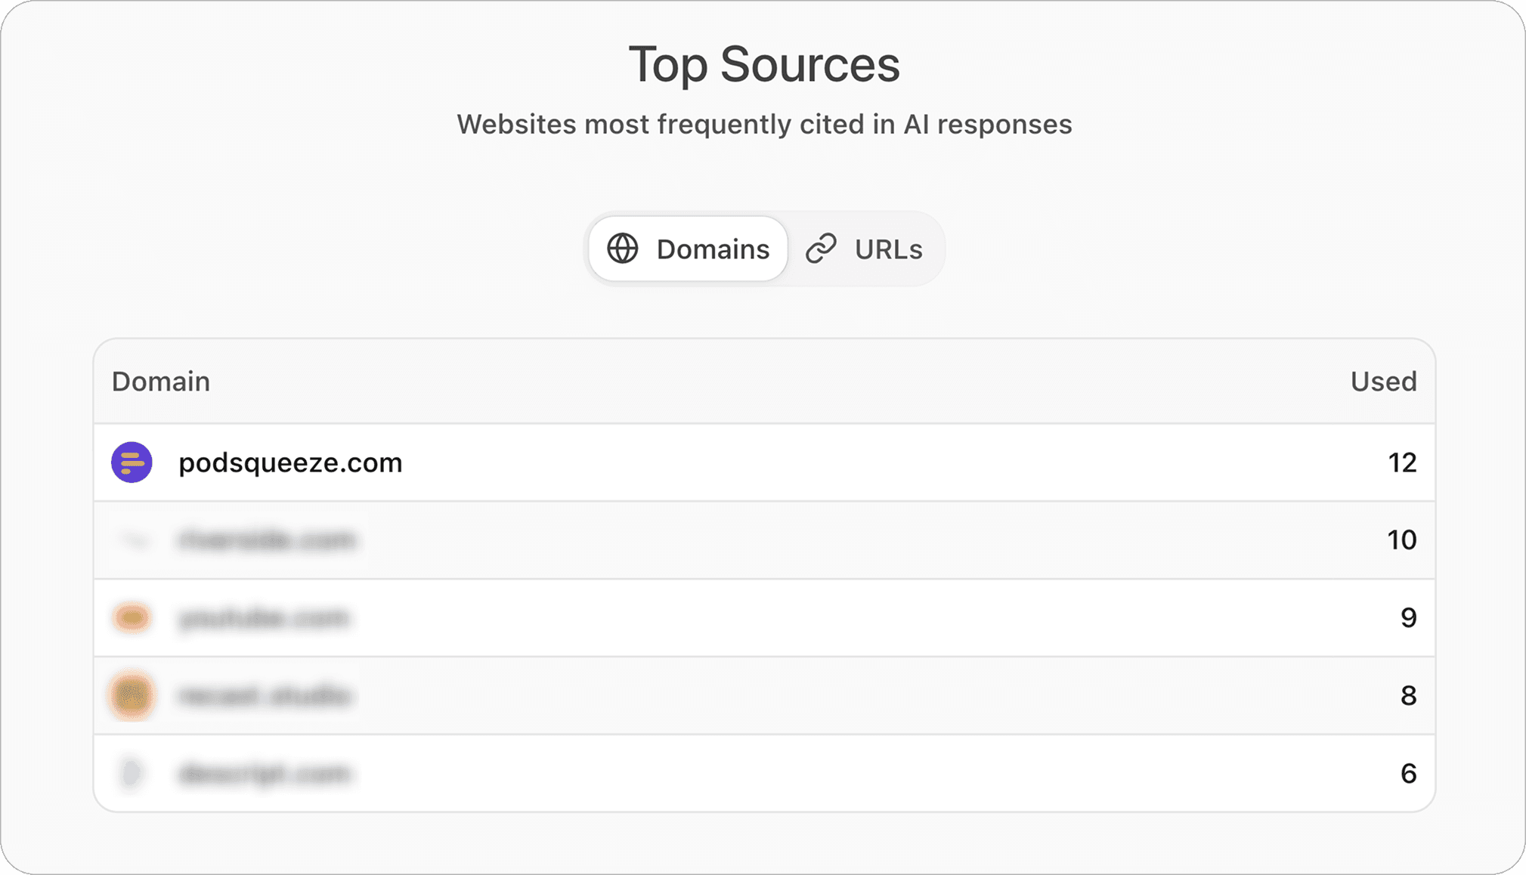Select the usage count 12 for podsqueeze.com
The height and width of the screenshot is (875, 1526).
coord(1402,462)
